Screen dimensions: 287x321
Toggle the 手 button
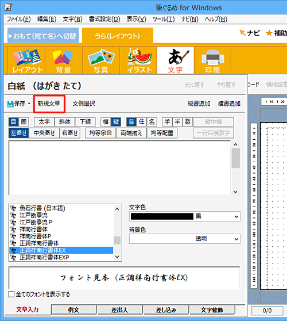tap(167, 122)
